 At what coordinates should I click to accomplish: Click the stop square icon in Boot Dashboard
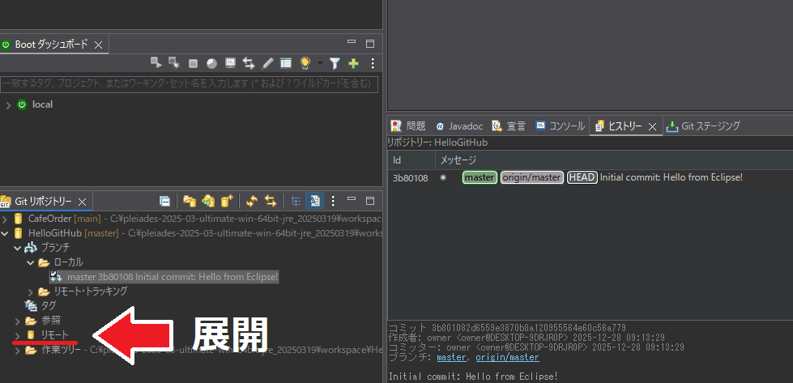pyautogui.click(x=194, y=63)
